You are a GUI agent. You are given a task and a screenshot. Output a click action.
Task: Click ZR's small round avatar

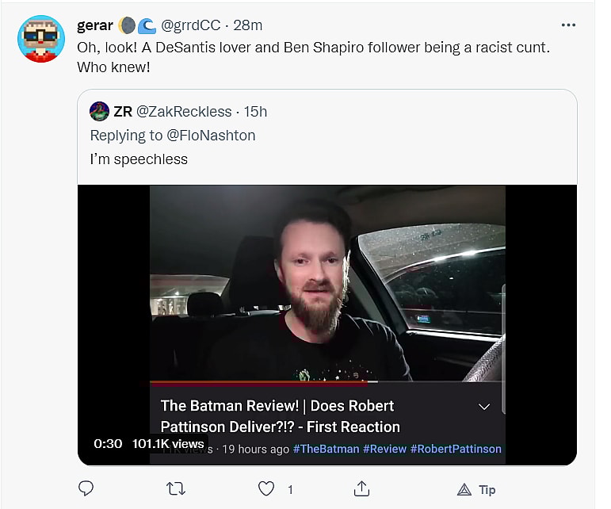pyautogui.click(x=99, y=111)
